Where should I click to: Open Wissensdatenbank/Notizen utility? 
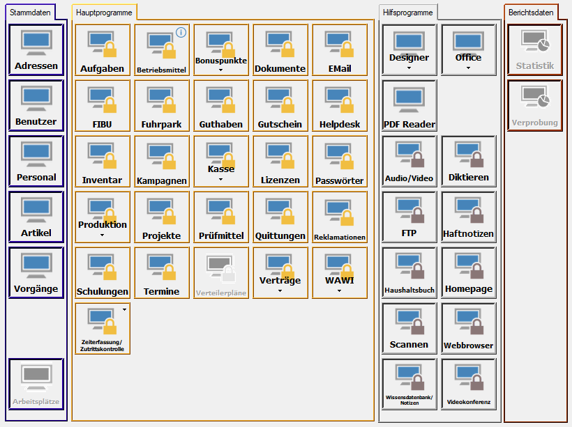pos(409,385)
